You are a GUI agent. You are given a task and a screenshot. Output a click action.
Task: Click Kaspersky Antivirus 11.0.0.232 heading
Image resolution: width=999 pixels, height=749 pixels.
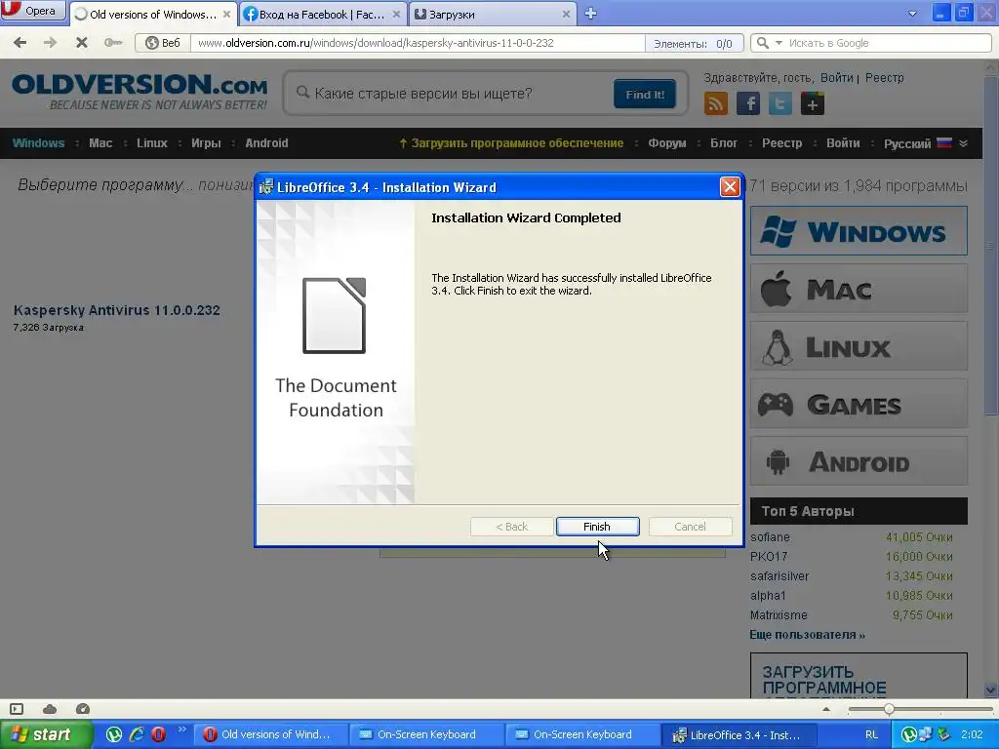point(117,310)
